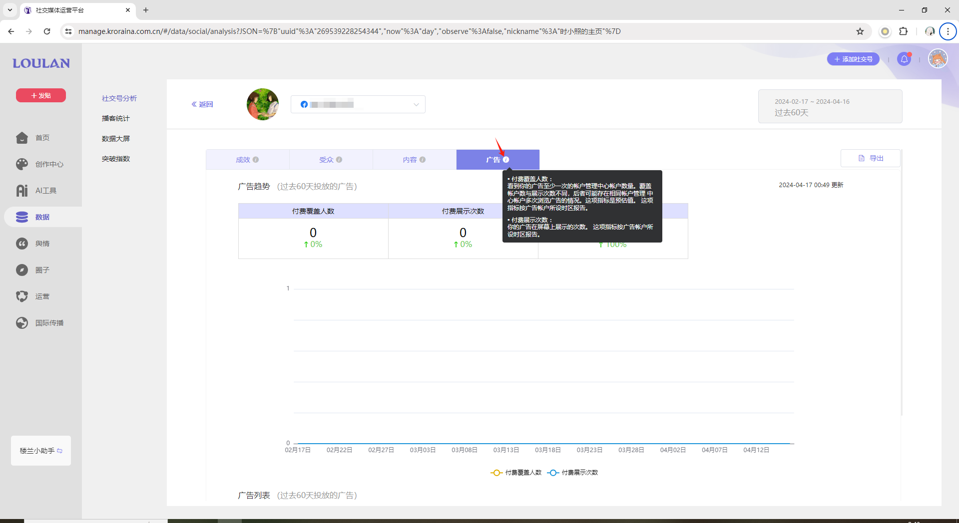Click the 付费覆盖人数 stat header
959x523 pixels.
[313, 211]
